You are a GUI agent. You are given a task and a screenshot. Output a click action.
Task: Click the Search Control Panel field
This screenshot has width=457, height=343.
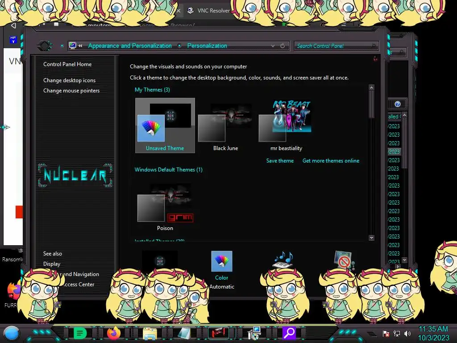click(337, 46)
